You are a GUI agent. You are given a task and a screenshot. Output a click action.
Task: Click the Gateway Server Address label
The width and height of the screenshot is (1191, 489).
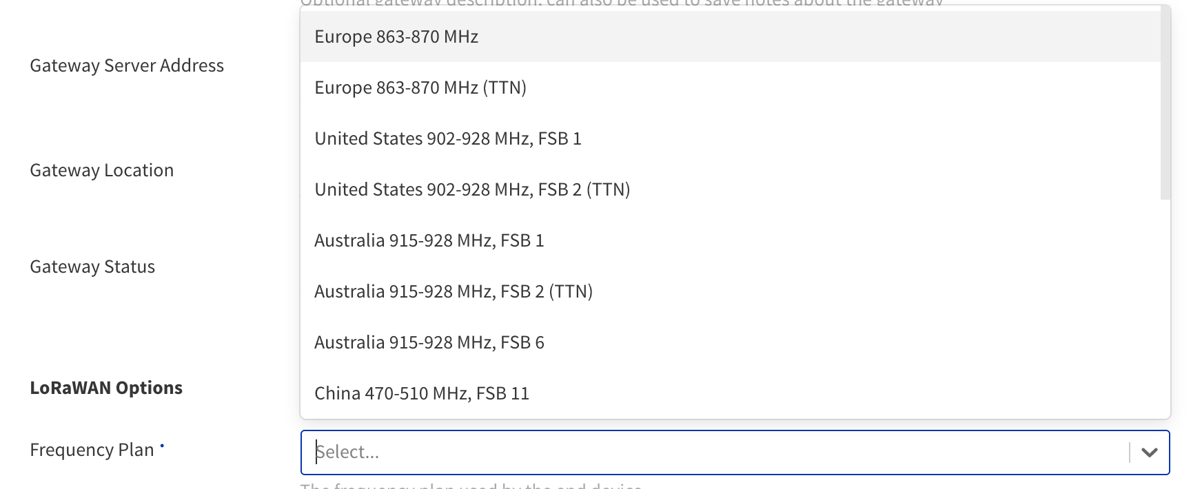coord(127,65)
